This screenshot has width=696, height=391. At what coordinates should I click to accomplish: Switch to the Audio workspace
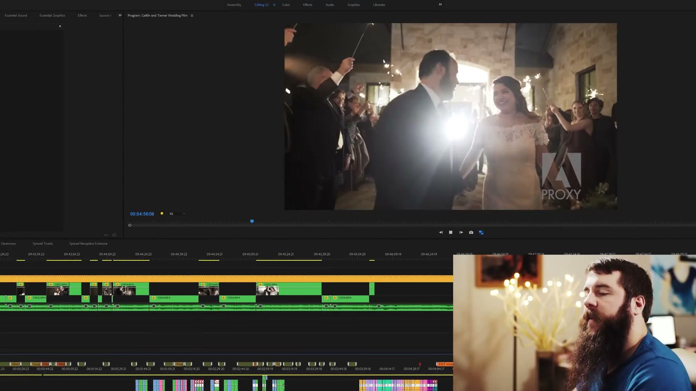330,5
